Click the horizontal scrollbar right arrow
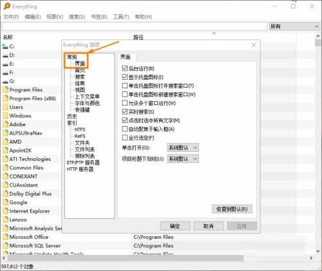The image size is (322, 271). coord(311,258)
